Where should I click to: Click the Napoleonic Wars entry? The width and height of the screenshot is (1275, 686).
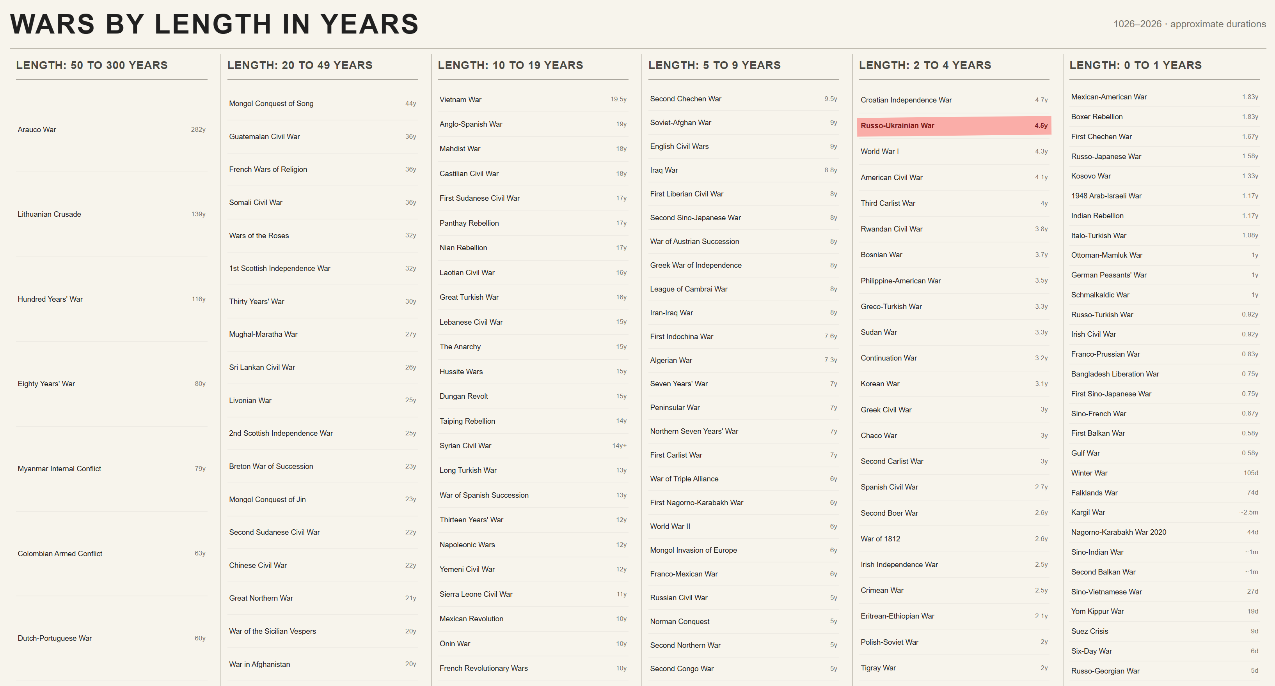pos(533,545)
